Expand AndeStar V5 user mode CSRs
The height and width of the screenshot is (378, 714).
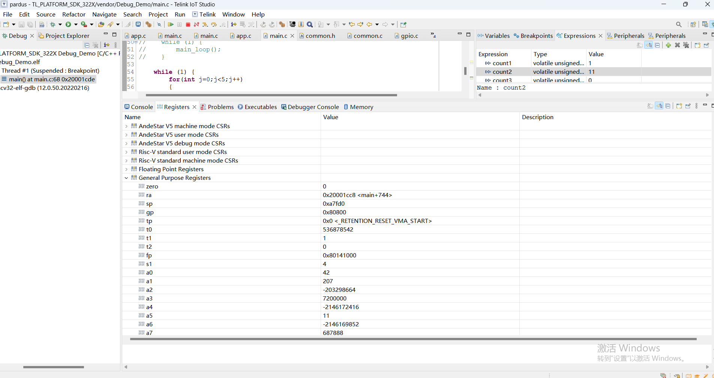coord(126,135)
